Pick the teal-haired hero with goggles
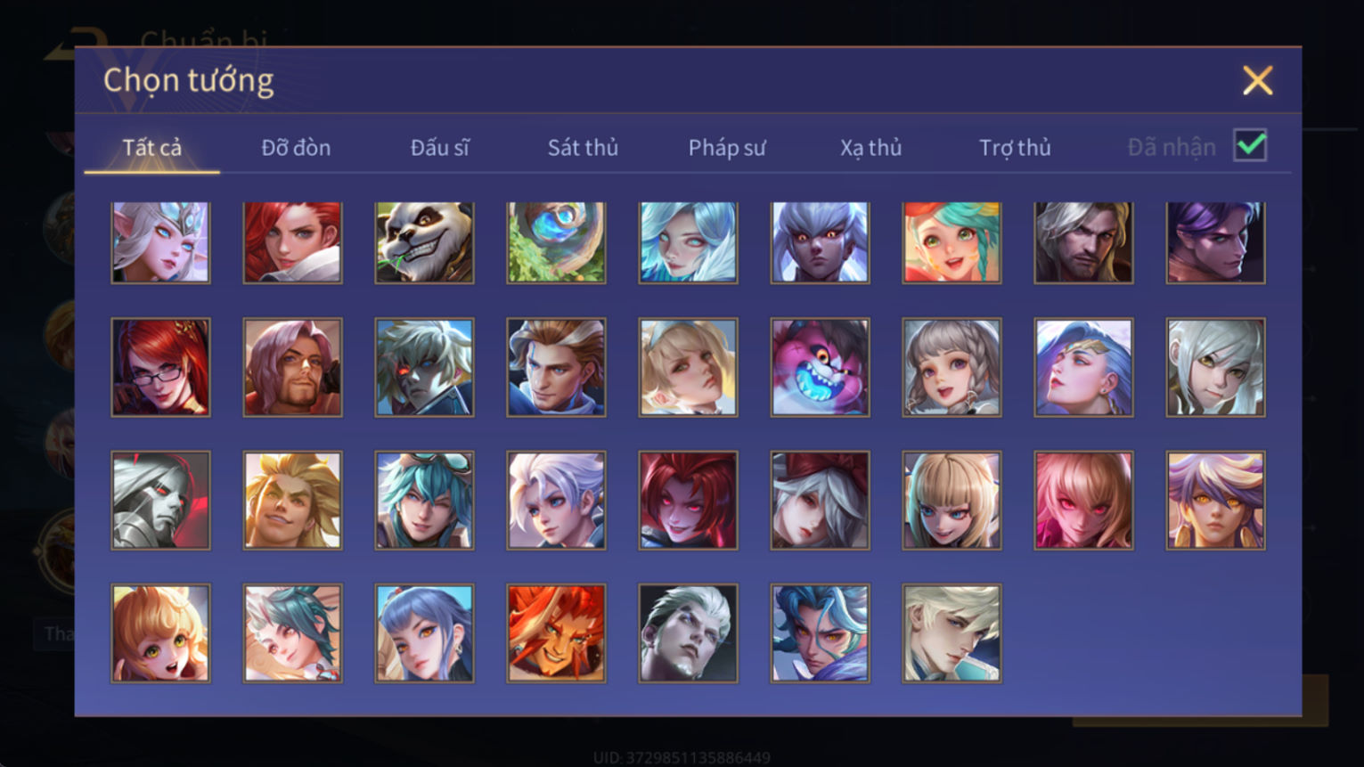The image size is (1364, 767). pyautogui.click(x=424, y=500)
